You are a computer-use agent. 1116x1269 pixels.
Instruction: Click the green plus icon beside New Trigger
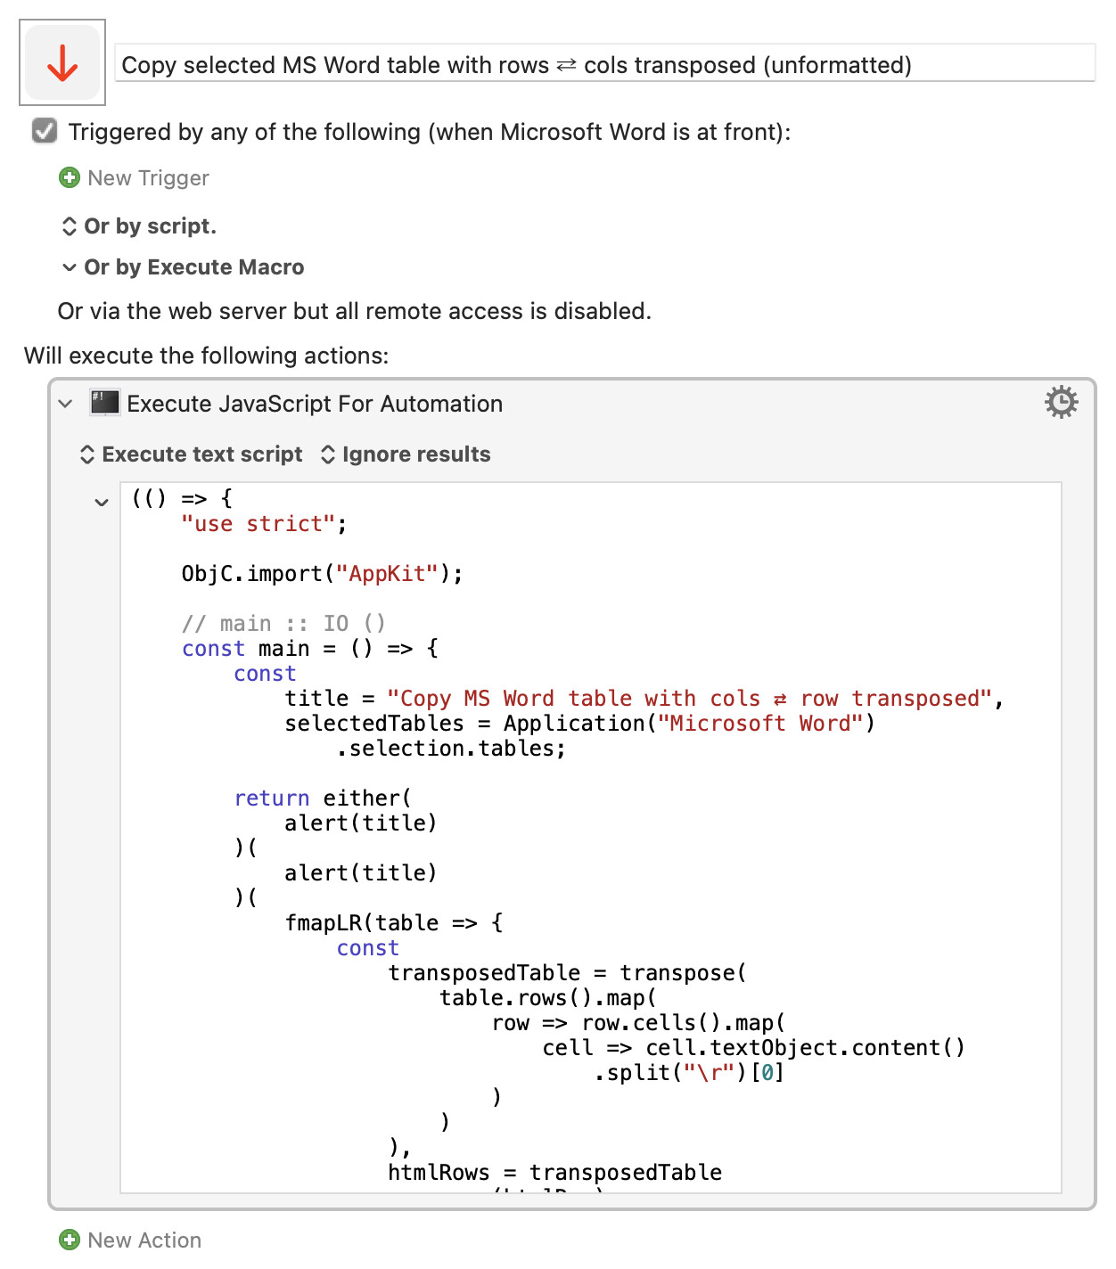click(x=69, y=178)
